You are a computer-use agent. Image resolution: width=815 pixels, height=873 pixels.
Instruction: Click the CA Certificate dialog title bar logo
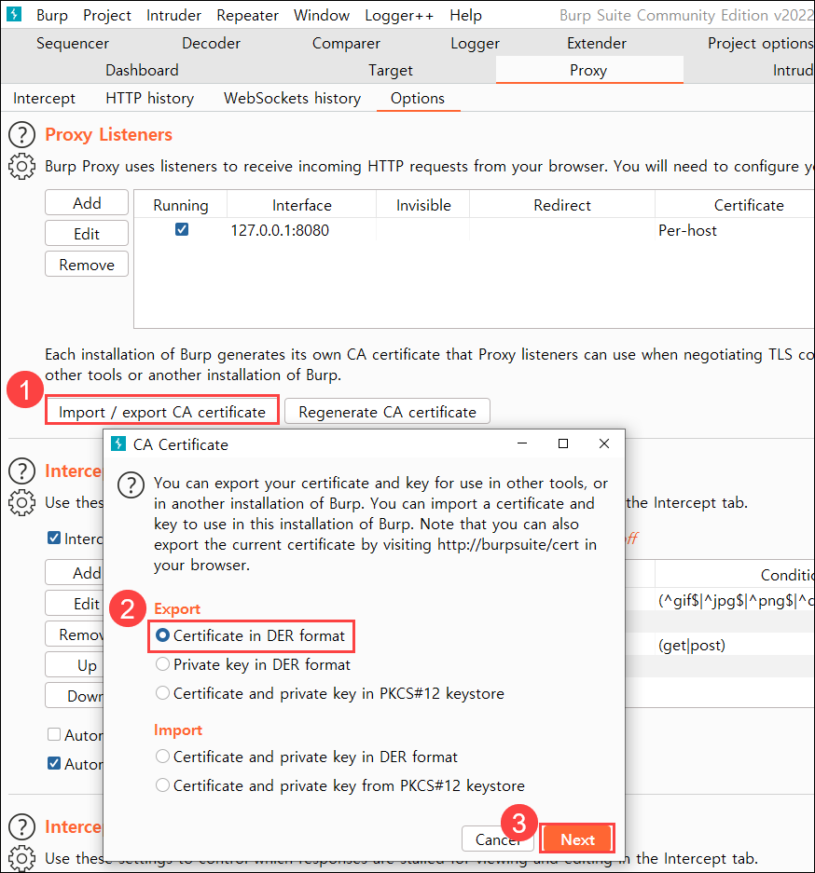tap(118, 443)
